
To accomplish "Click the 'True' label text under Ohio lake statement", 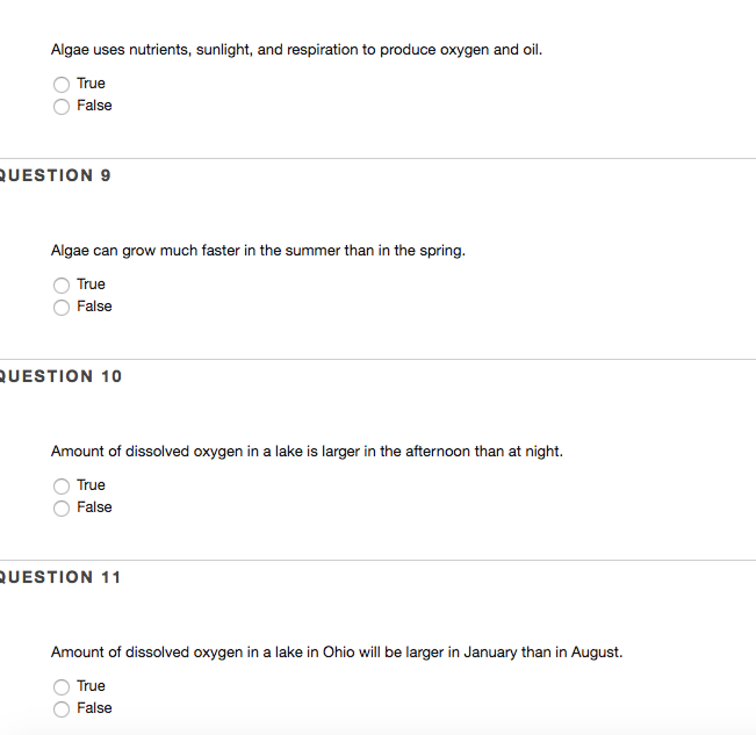I will coord(91,685).
